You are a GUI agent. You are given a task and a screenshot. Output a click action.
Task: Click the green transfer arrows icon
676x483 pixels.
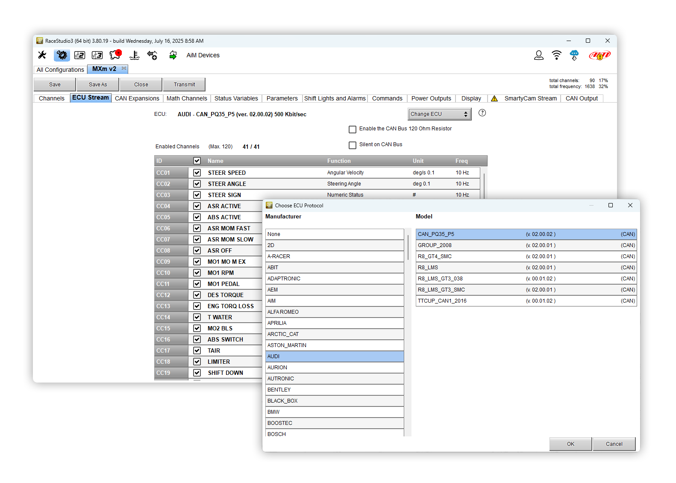tap(173, 55)
